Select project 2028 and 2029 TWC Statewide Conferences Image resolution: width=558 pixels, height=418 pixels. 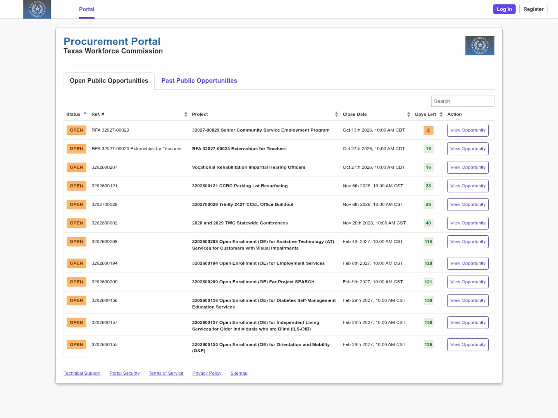(x=240, y=223)
